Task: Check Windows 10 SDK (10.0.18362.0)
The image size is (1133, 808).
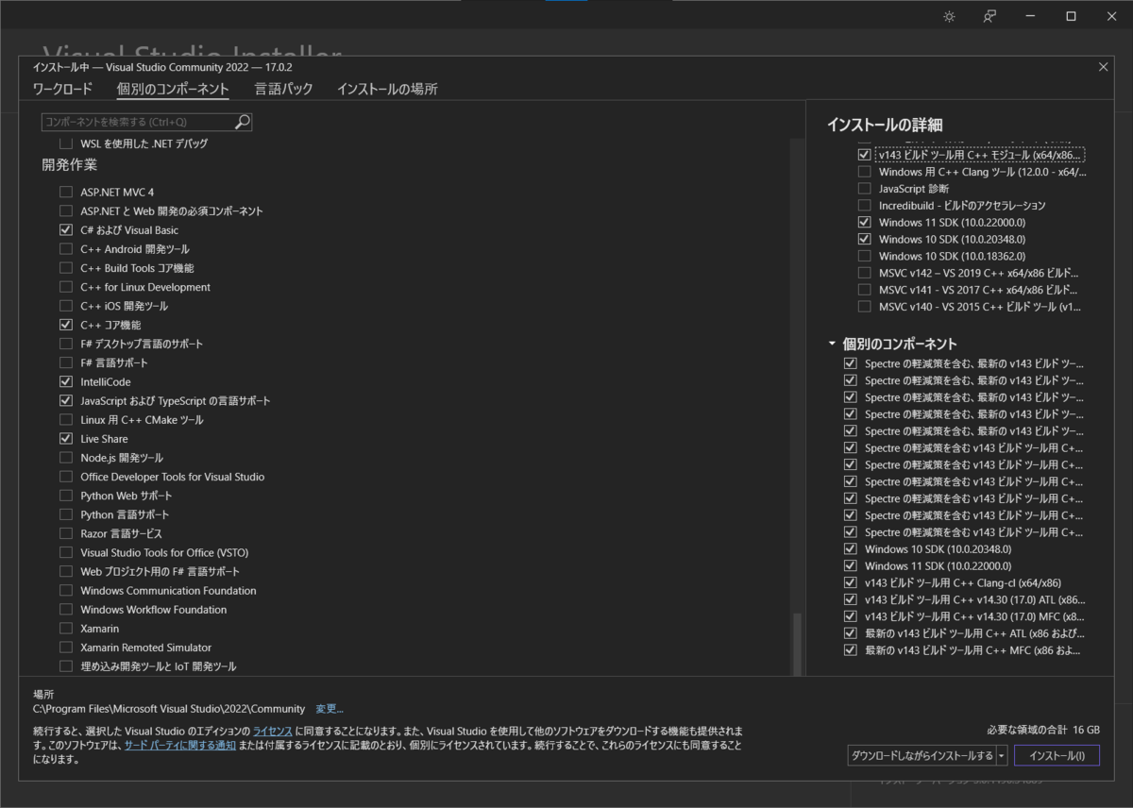Action: [865, 256]
